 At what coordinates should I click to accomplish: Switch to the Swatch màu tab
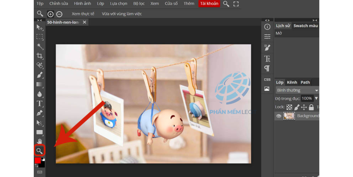pos(306,26)
